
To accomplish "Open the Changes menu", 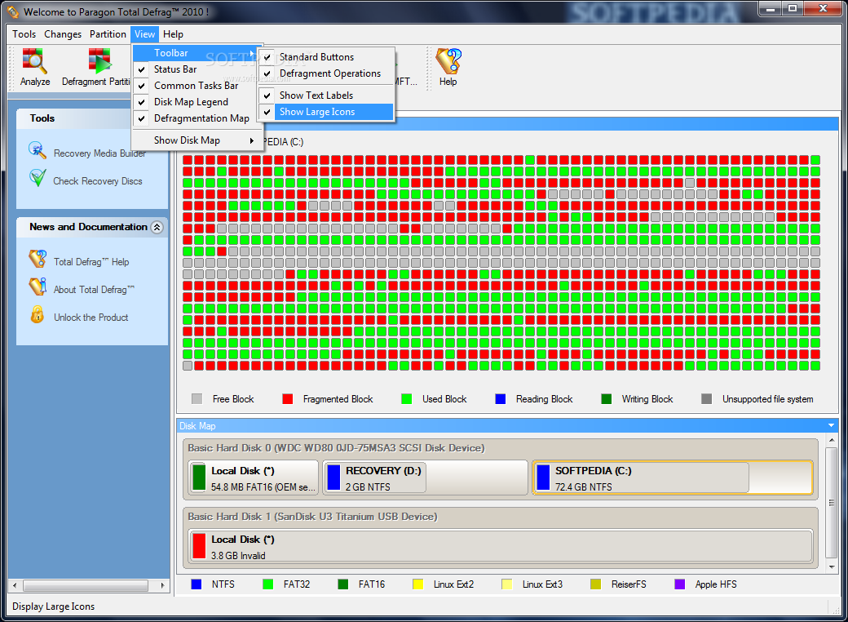I will coord(63,34).
